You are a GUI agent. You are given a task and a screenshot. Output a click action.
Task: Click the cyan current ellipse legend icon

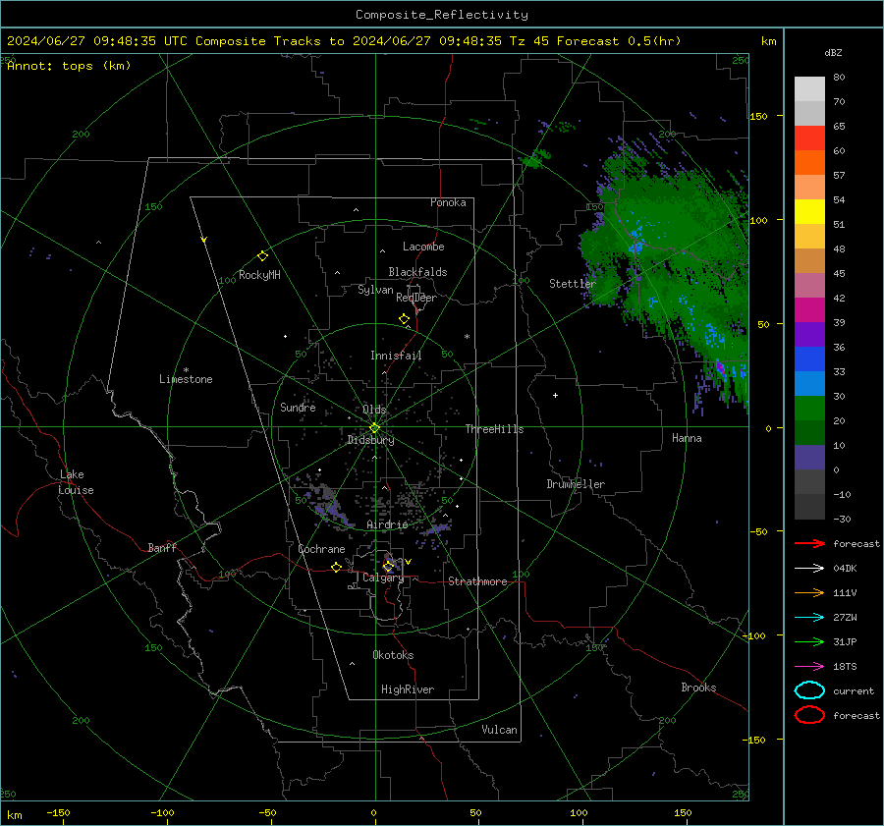(809, 690)
